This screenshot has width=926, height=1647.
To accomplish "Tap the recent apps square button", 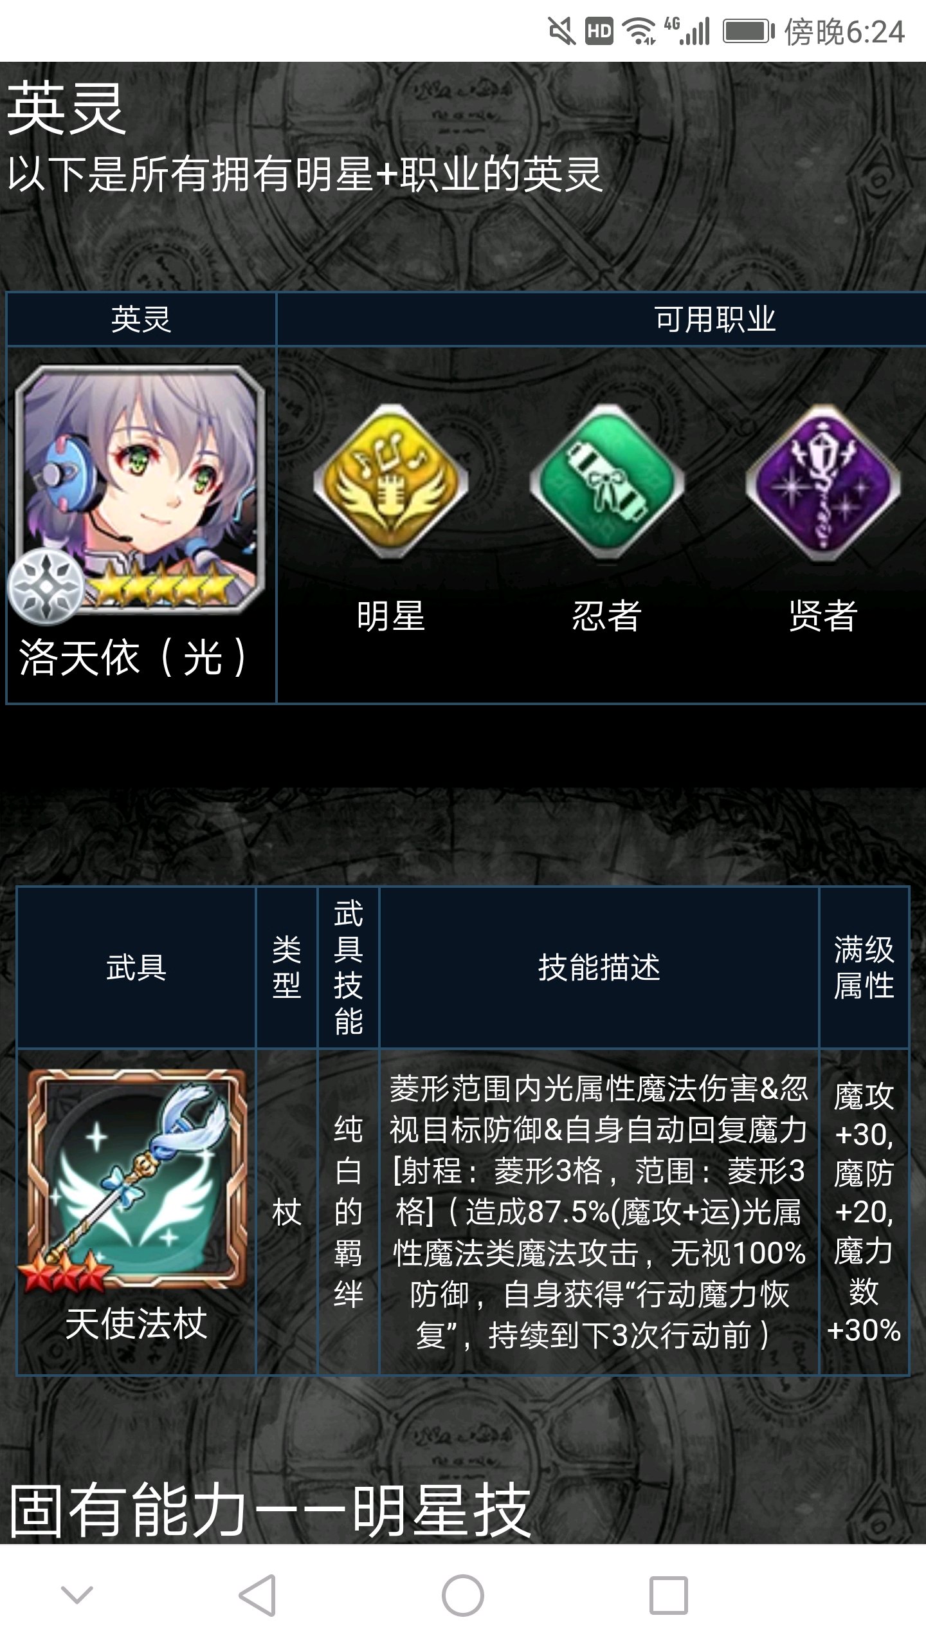I will click(x=669, y=1595).
